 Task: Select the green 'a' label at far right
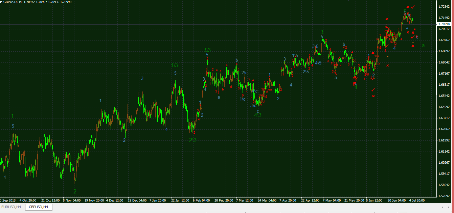coord(423,46)
